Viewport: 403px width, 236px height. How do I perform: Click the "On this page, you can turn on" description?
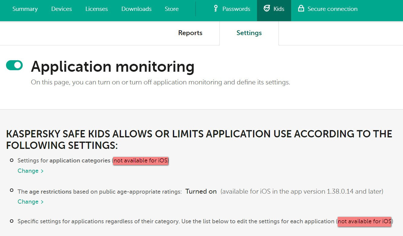[x=161, y=82]
